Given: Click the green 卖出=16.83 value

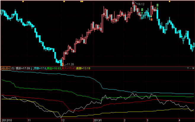Looking at the screenshot, I should point(54,68).
